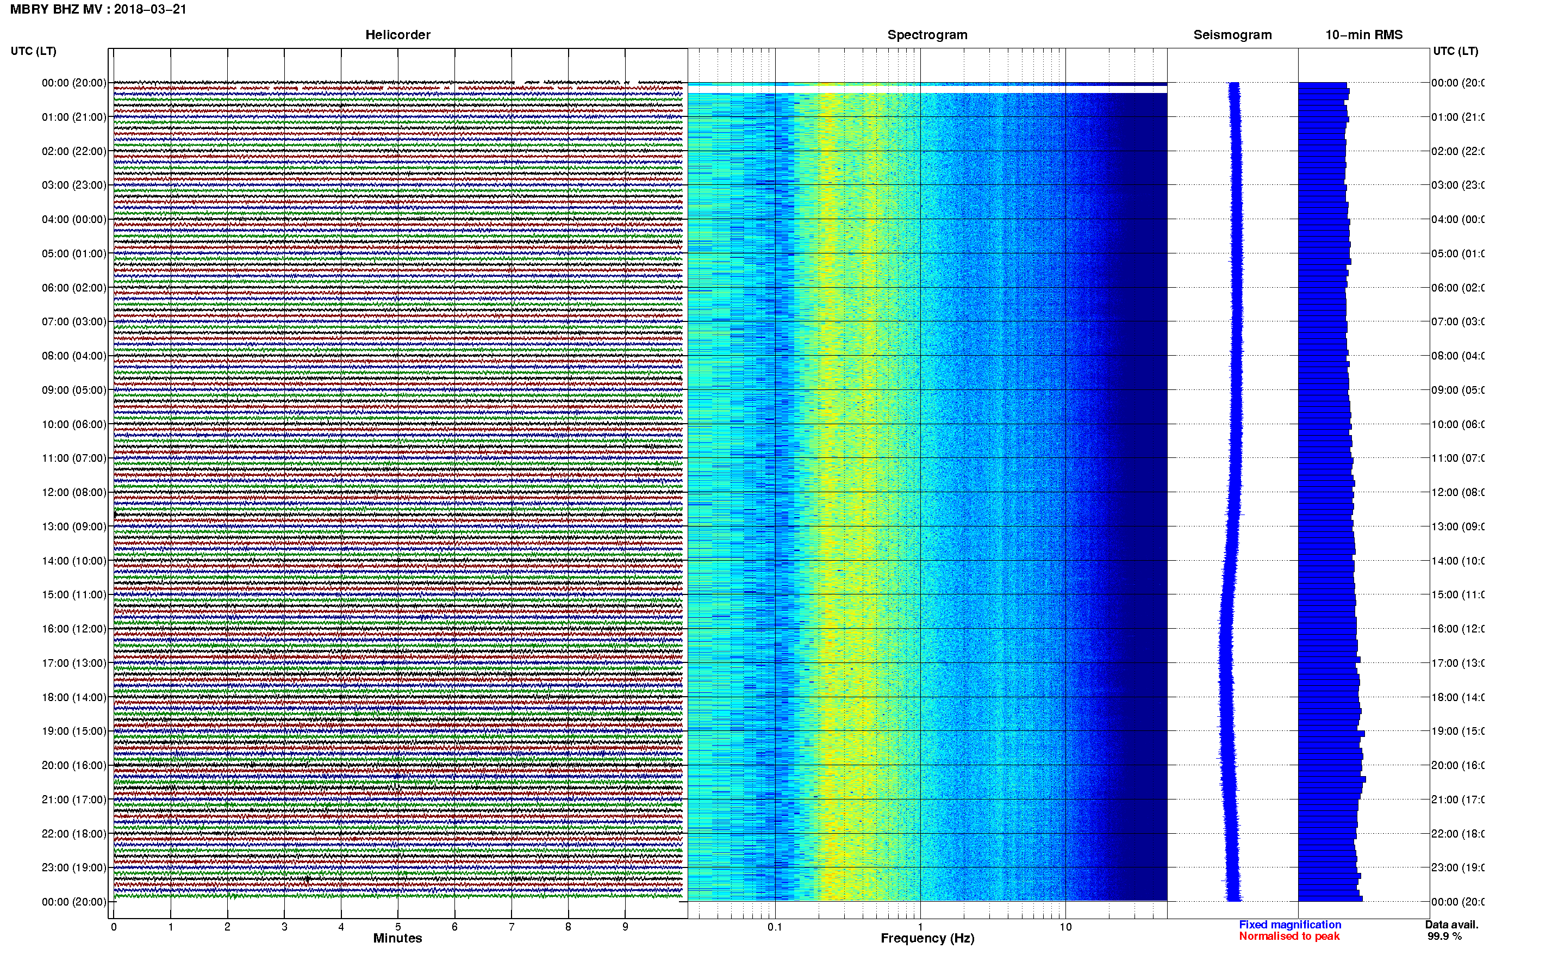The width and height of the screenshot is (1546, 967).
Task: Click the Frequency (Hz) axis label
Action: 927,938
